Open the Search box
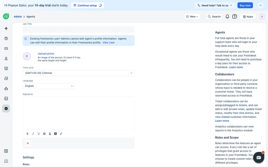The image size is (268, 167). pyautogui.click(x=214, y=17)
